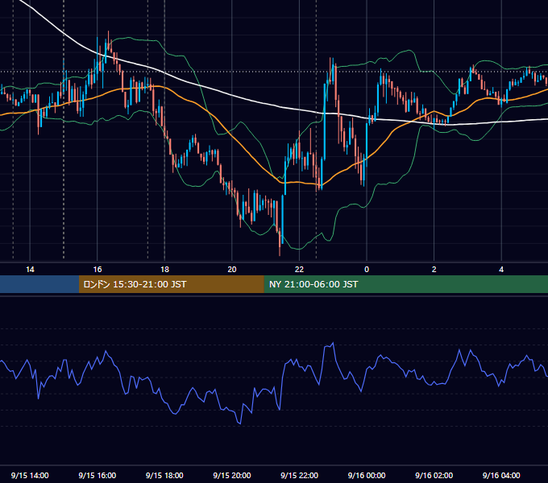
Task: Click the 9/16 00:00 date label
Action: click(x=367, y=475)
